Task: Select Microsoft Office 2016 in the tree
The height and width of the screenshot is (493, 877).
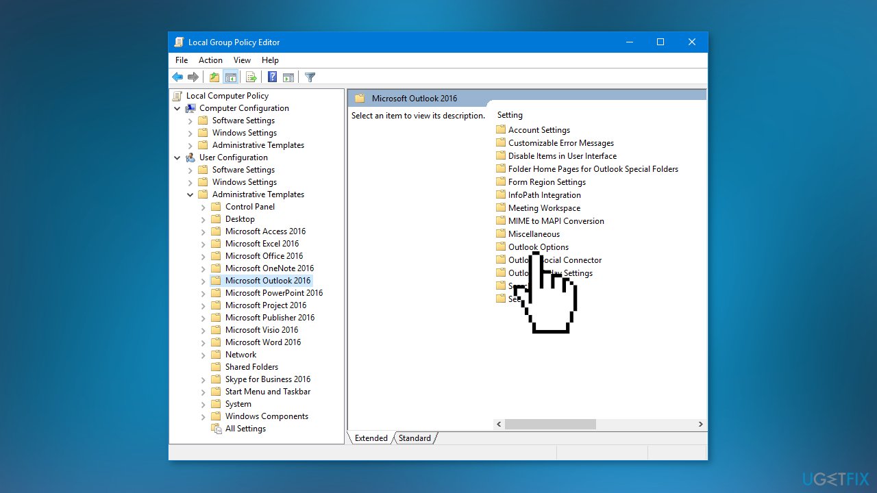Action: (264, 256)
